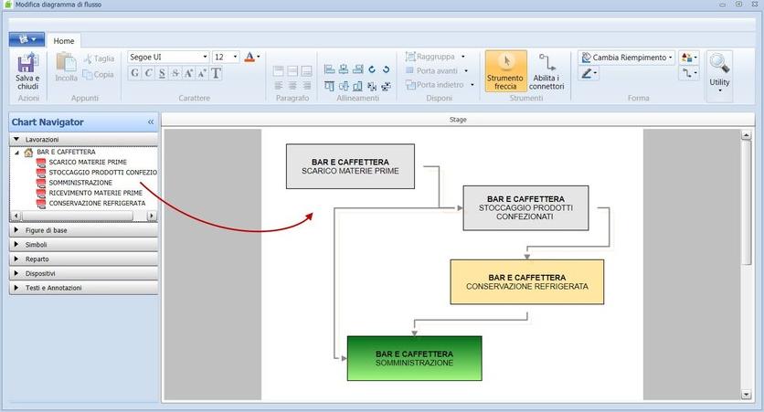764x412 pixels.
Task: Click the RICEVIMENTO MATERIE PRIME tree icon
Action: 41,193
